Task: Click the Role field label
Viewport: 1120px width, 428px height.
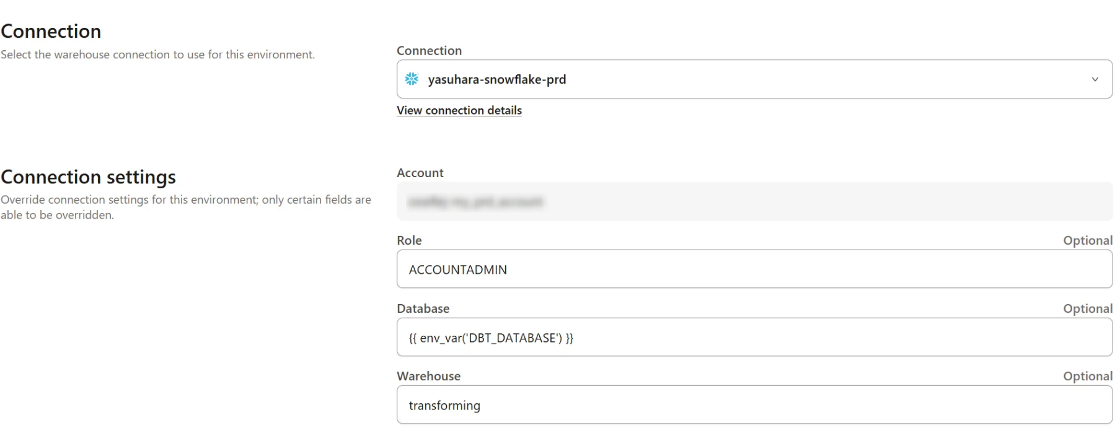Action: click(409, 240)
